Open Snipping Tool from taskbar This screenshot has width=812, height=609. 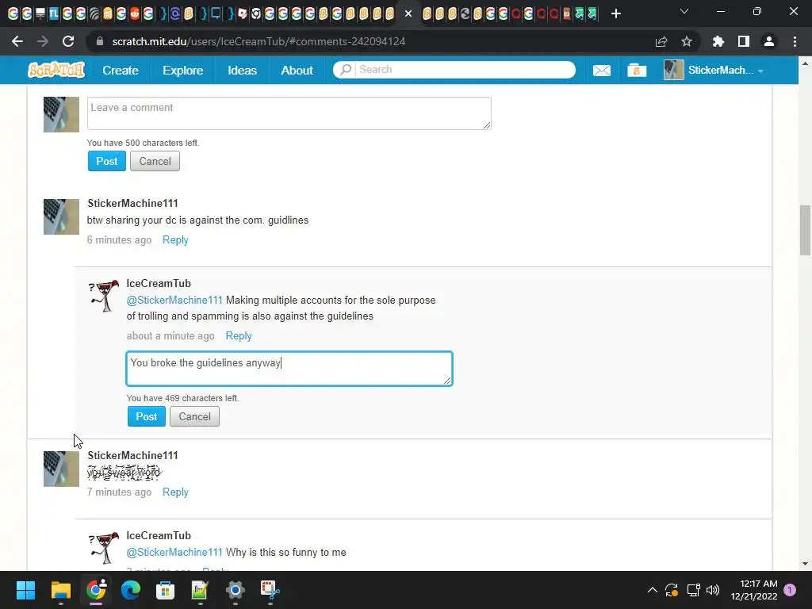click(x=270, y=590)
